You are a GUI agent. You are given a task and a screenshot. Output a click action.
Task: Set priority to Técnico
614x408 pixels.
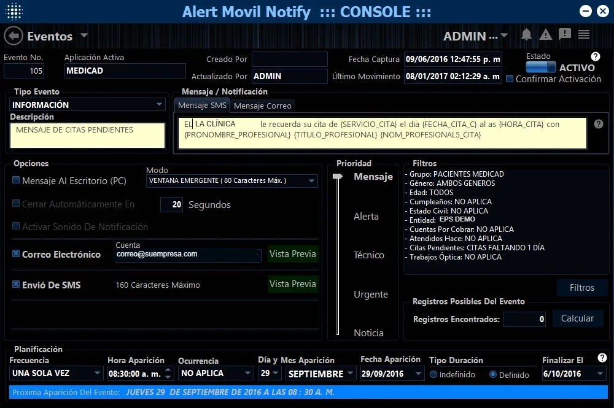[369, 255]
